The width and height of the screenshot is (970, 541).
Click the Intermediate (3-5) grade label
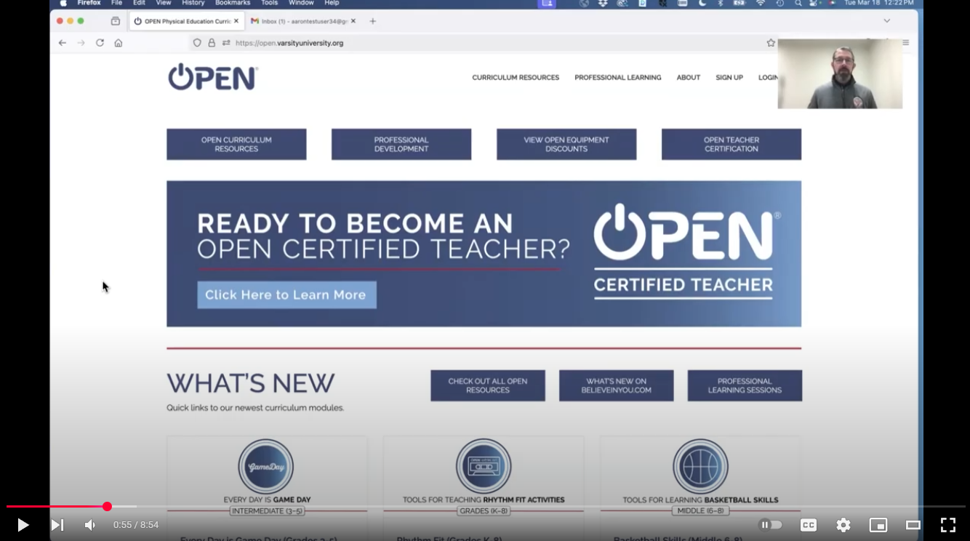tap(266, 511)
